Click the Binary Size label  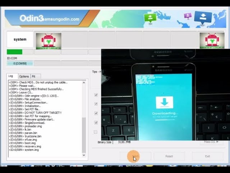tap(104, 142)
